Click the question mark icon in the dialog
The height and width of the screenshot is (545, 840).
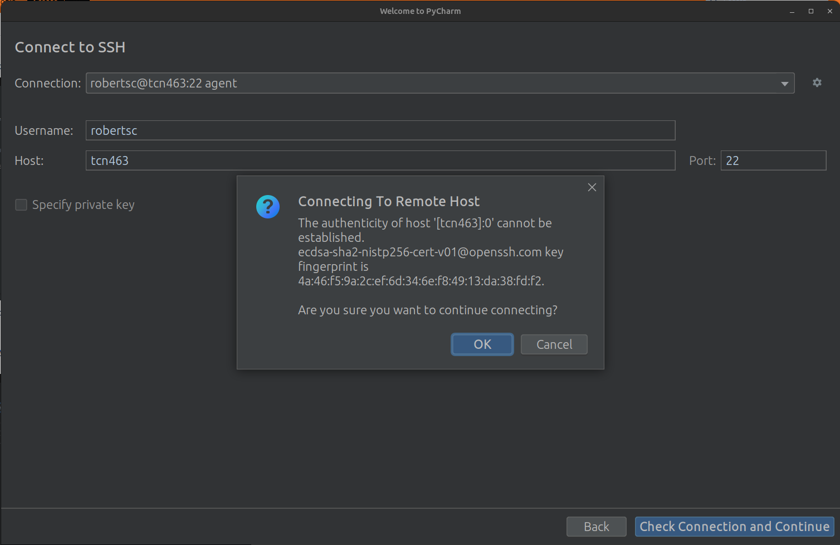point(268,207)
